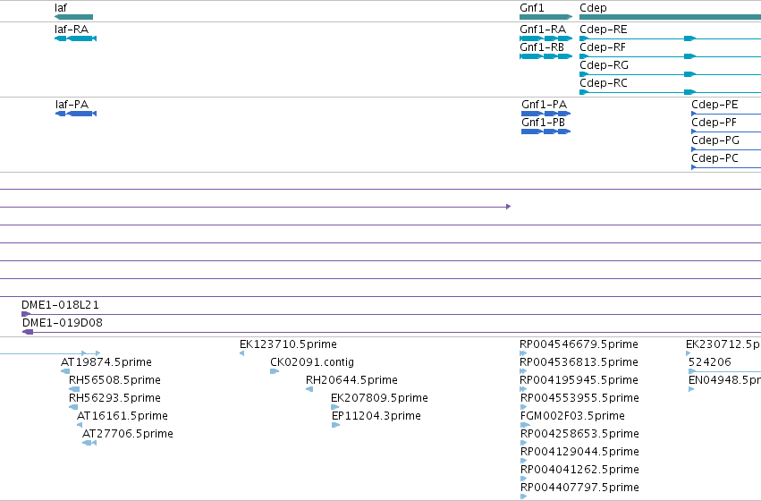Select the Iaf gene feature

point(73,17)
